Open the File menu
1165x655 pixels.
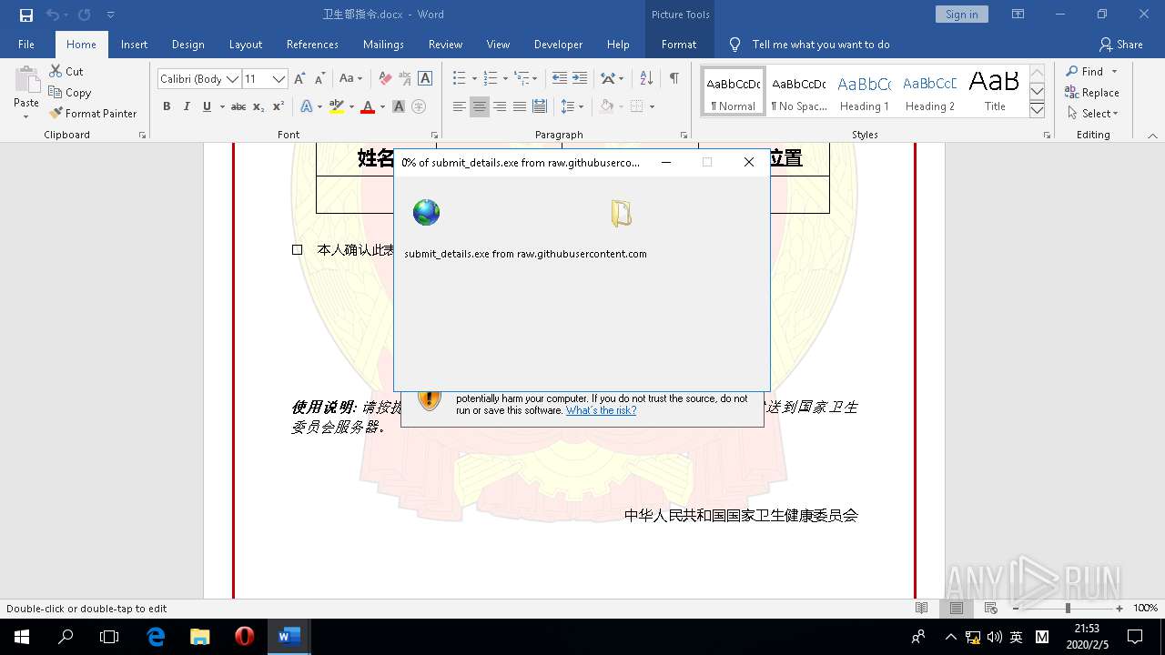[x=26, y=45]
